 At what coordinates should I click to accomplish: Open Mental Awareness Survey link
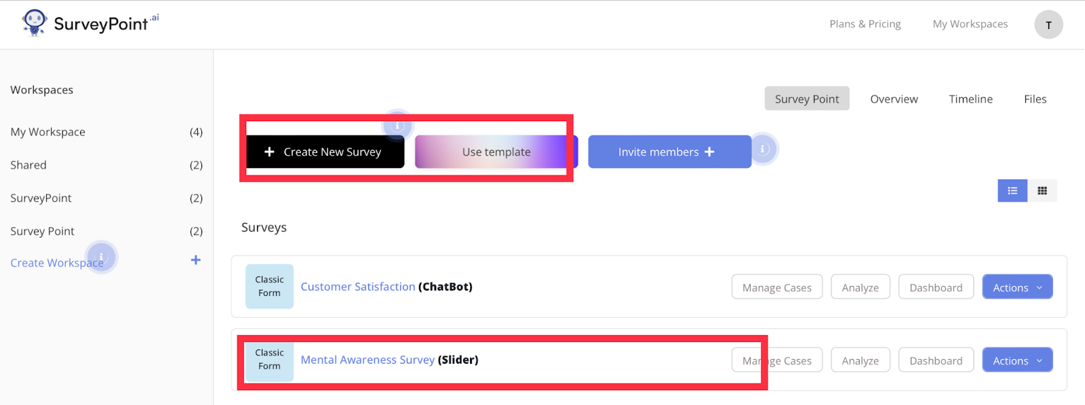(x=368, y=360)
